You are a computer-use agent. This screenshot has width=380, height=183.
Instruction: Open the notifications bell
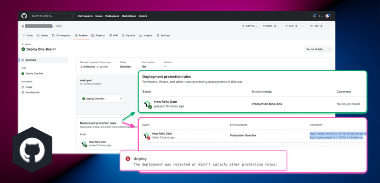click(x=314, y=16)
